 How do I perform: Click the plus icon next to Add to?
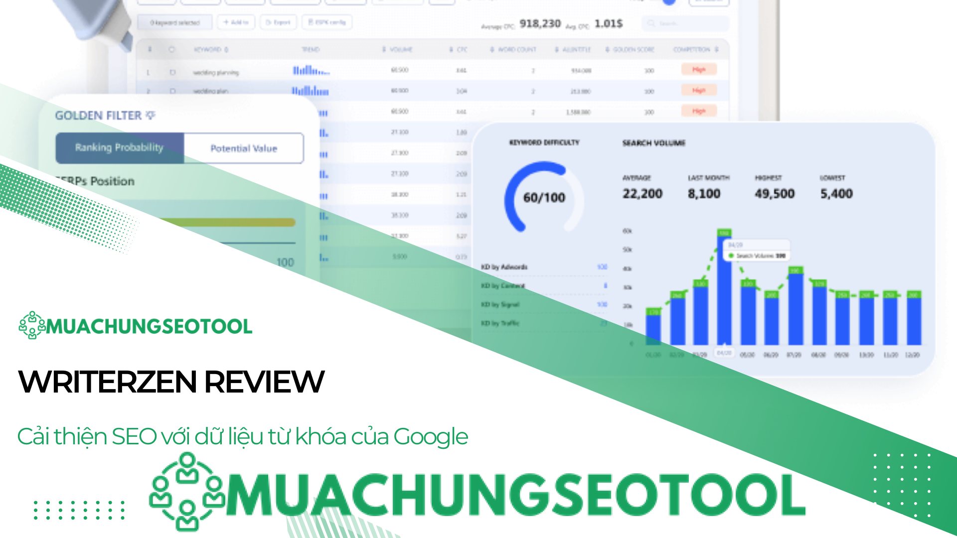[226, 22]
